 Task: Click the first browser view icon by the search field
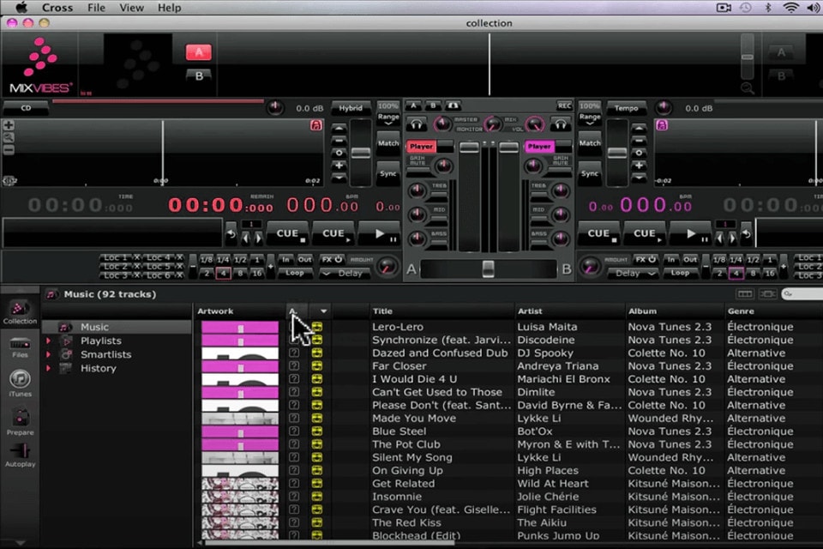tap(745, 293)
